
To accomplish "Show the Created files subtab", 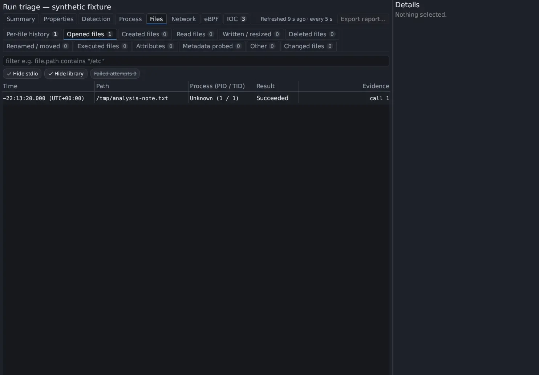I will coord(145,34).
